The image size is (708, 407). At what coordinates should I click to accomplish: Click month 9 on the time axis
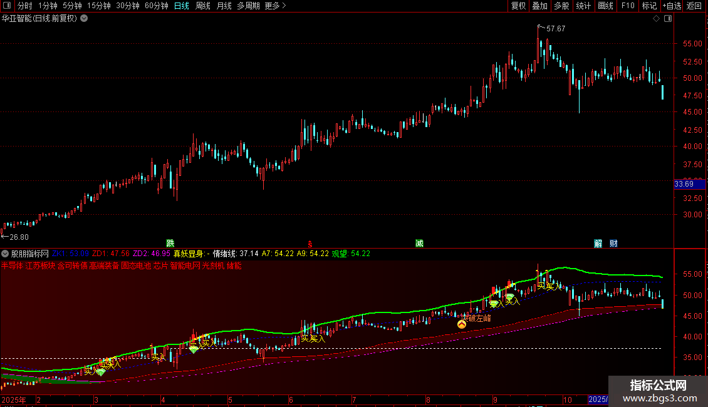tap(496, 399)
